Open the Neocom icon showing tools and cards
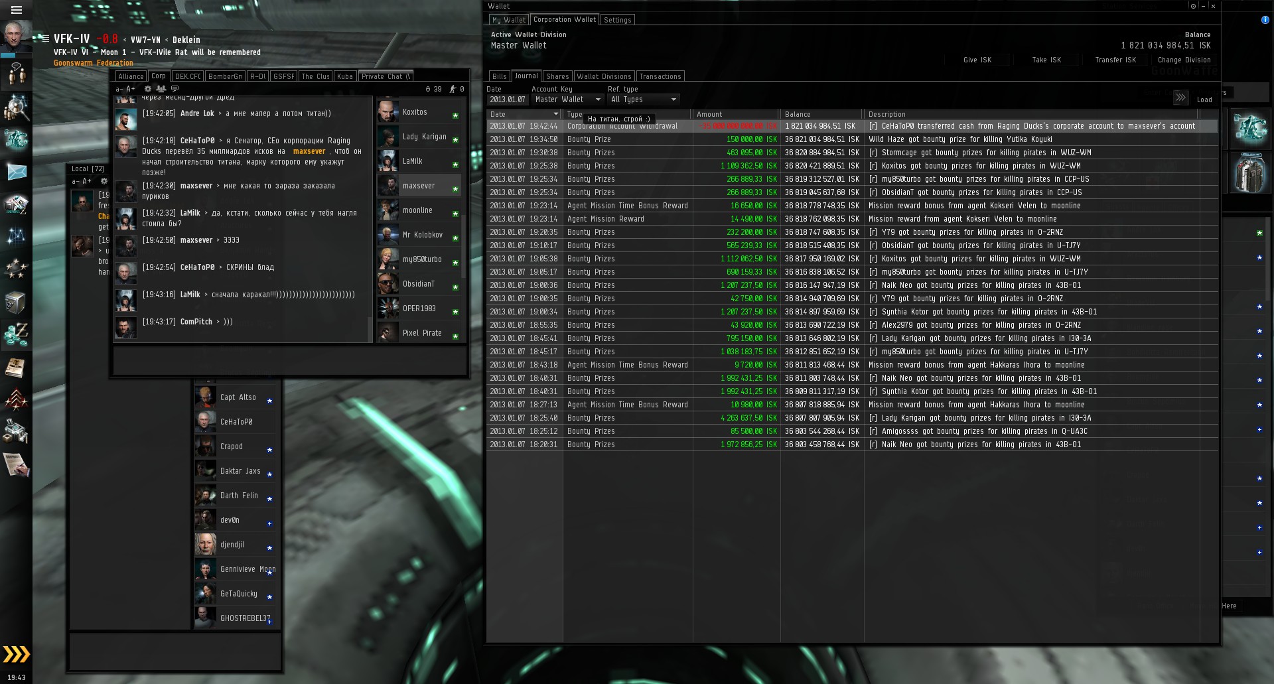 pos(16,204)
